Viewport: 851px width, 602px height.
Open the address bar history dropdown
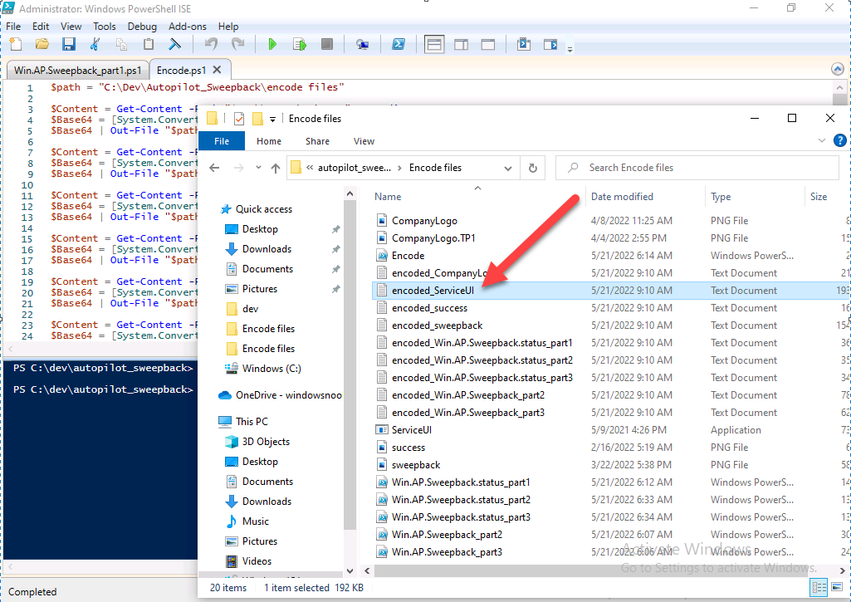coord(508,168)
